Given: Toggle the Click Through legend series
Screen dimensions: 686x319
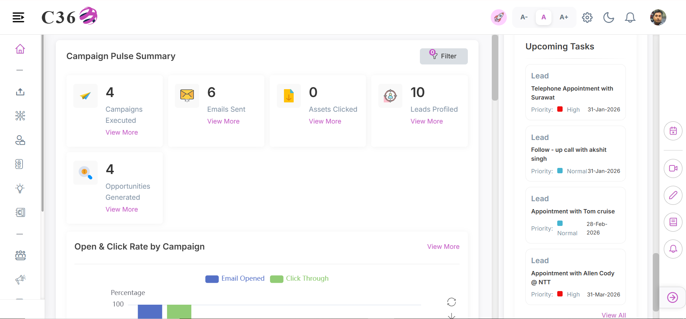Looking at the screenshot, I should click(x=299, y=279).
